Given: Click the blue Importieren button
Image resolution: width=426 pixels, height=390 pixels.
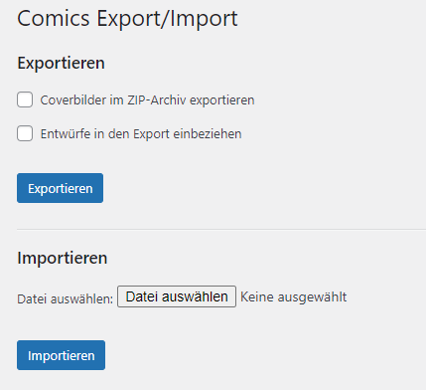Looking at the screenshot, I should click(x=61, y=355).
